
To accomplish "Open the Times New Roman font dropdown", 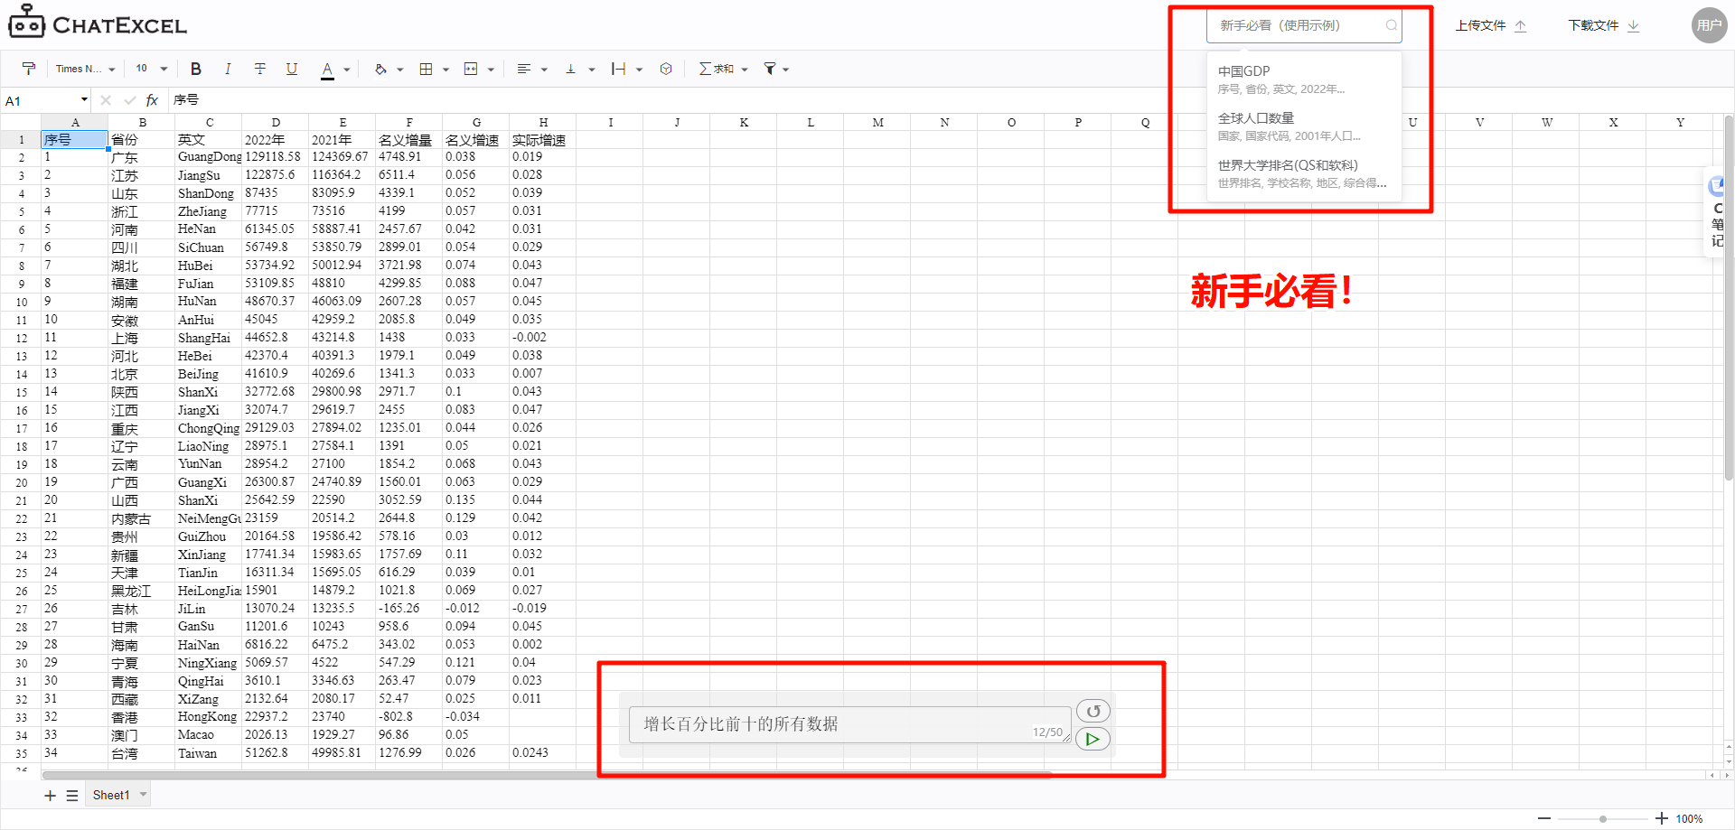I will coord(85,69).
